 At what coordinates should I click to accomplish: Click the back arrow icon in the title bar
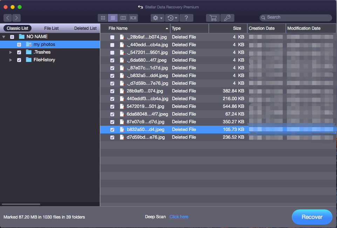coord(140,7)
